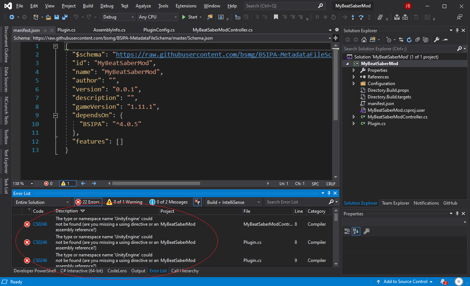Viewport: 470px width, 286px height.
Task: Switch to the Team Explorer tab
Action: [395, 203]
